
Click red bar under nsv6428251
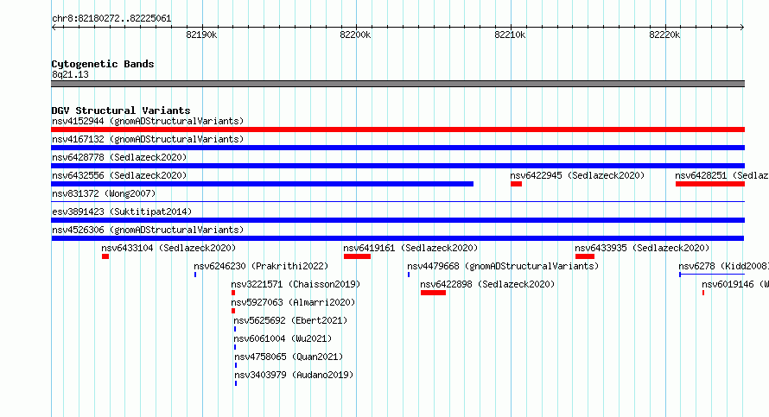tap(709, 184)
